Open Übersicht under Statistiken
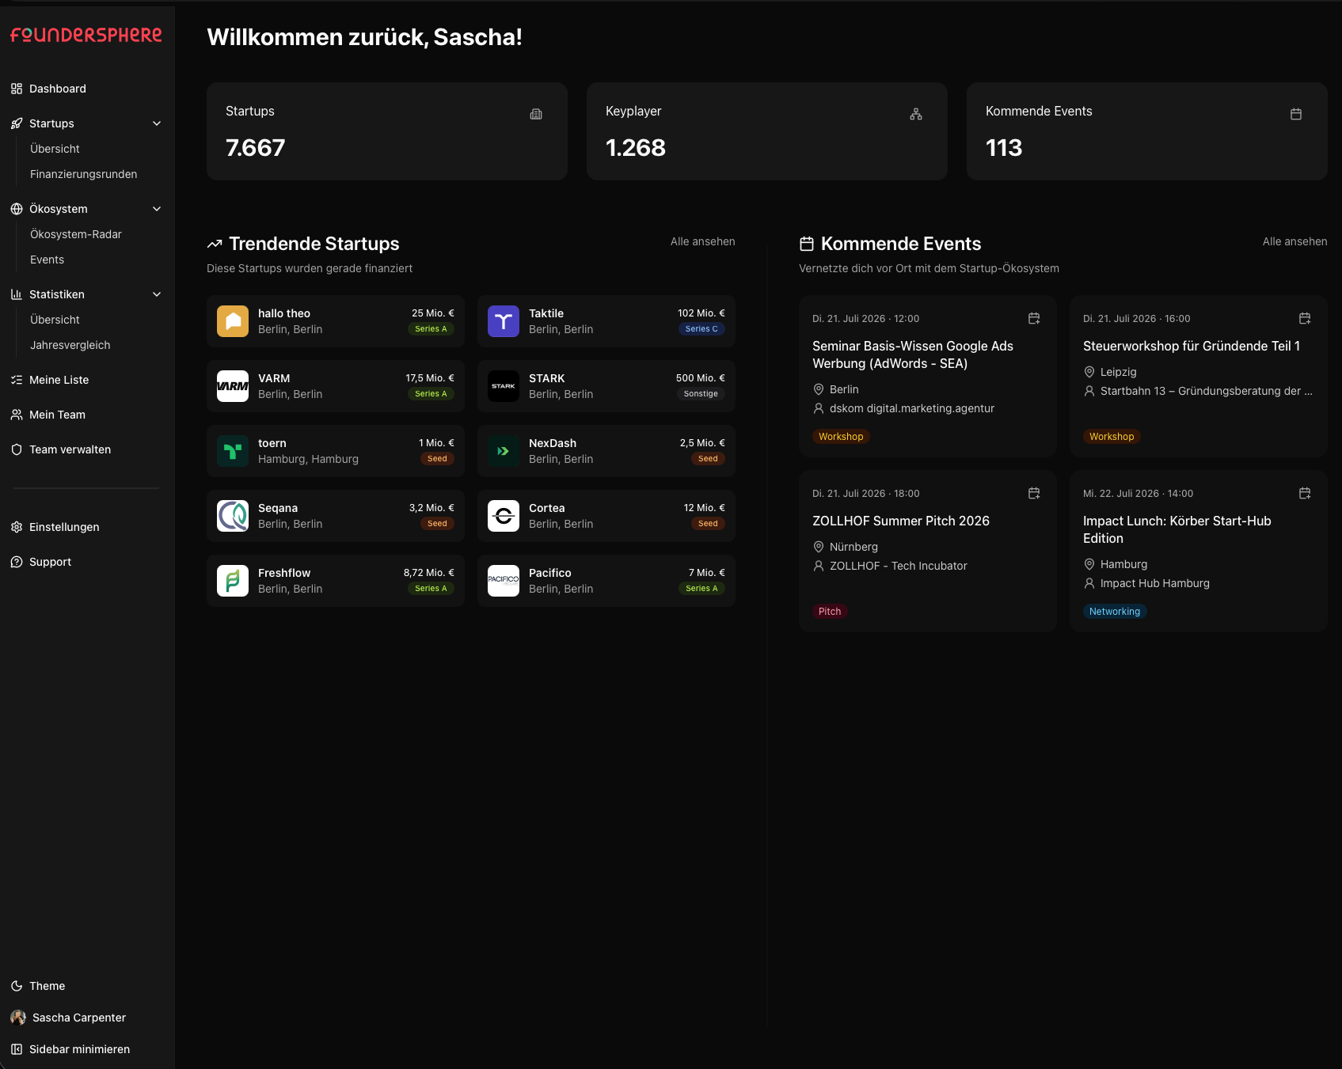The height and width of the screenshot is (1069, 1342). point(55,320)
